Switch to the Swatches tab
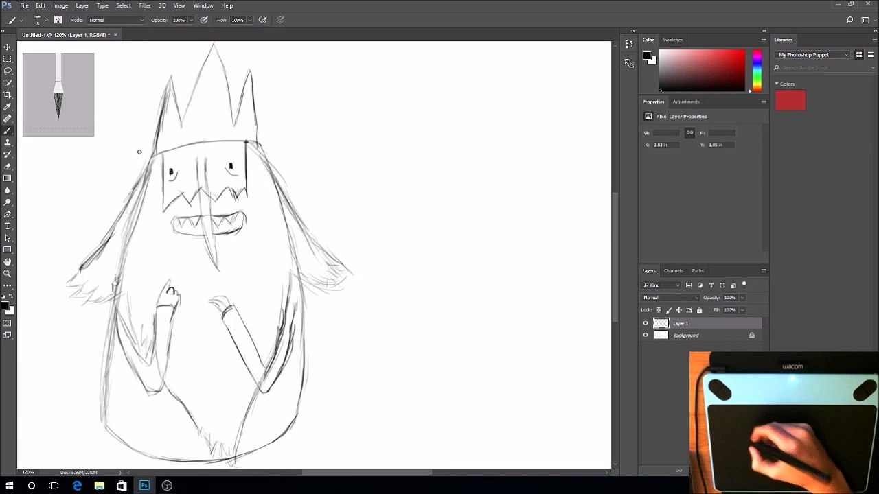The image size is (879, 494). [x=672, y=40]
